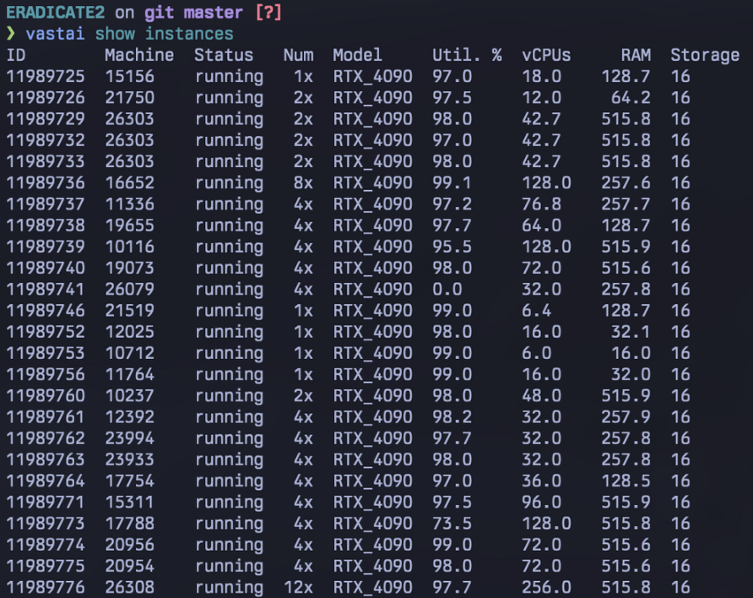Select instance ID 11989761
Screen dimensions: 753x598
click(46, 417)
